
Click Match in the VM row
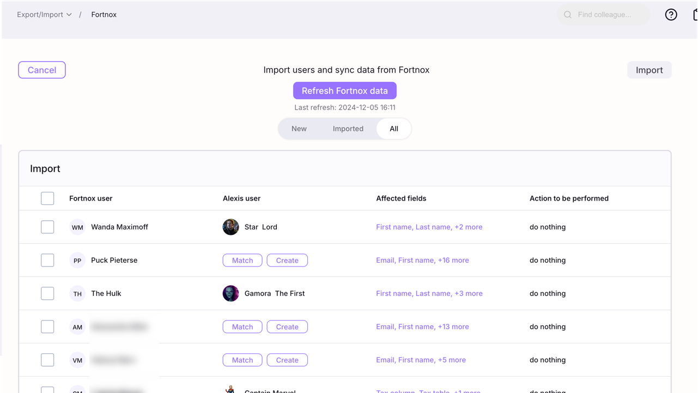[x=242, y=360]
